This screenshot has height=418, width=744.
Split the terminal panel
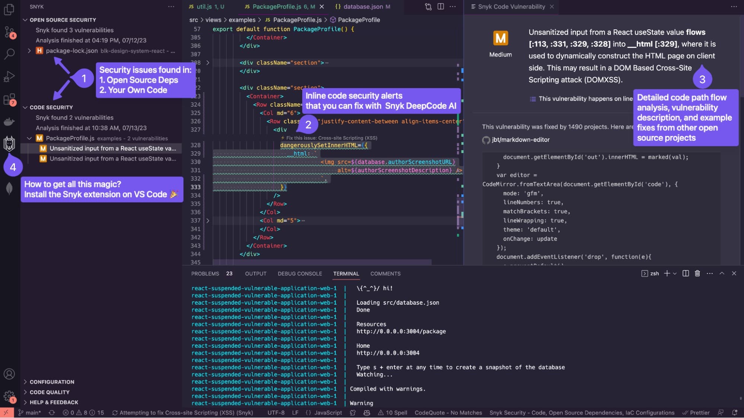(686, 273)
